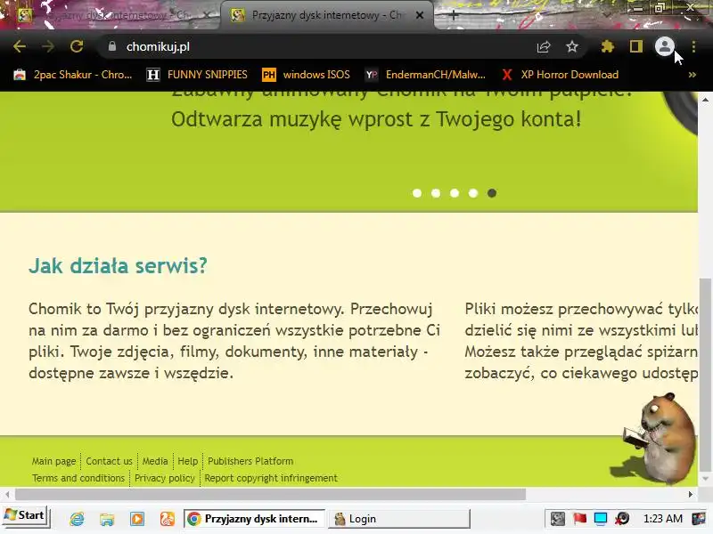Select the active Przyjazny dysk internetowy tab

(x=325, y=15)
